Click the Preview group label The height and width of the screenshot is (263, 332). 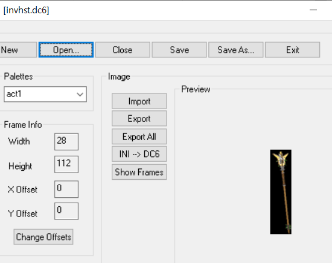(x=196, y=89)
